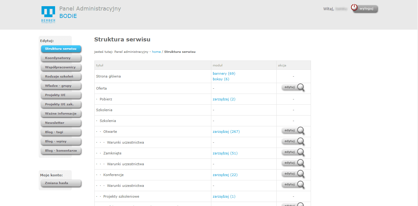Screen dimensions: 418x206
Task: Click magnifier edit icon for Oferta row
Action: pyautogui.click(x=300, y=87)
